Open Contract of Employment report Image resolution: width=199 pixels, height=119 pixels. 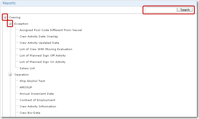point(37,100)
